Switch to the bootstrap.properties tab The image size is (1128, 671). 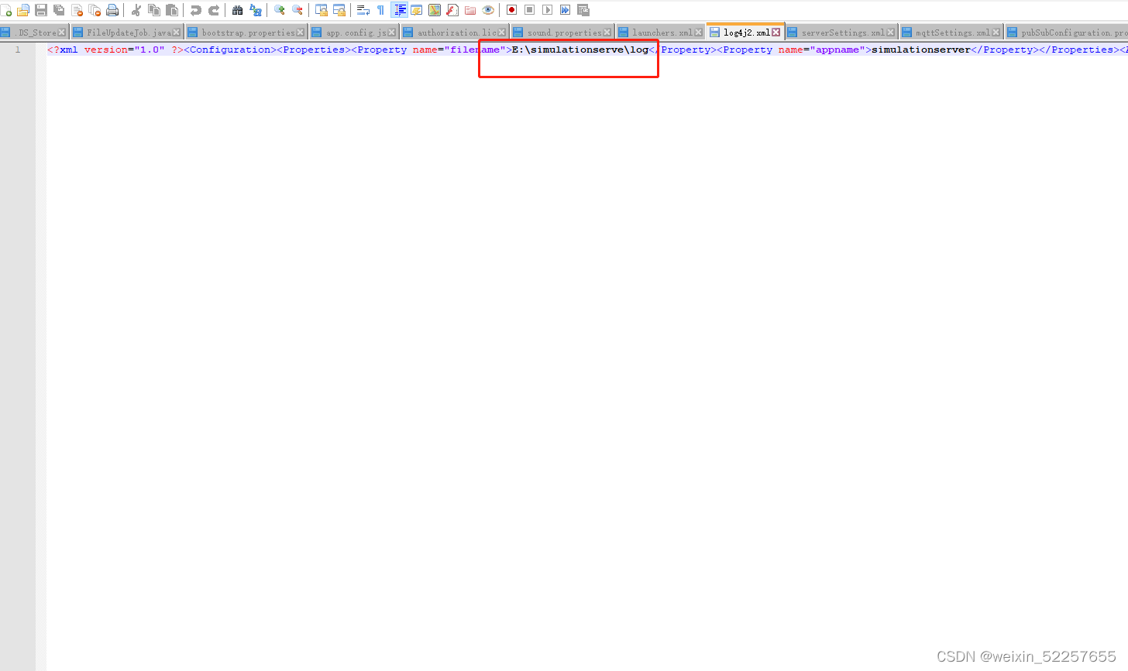click(x=246, y=33)
